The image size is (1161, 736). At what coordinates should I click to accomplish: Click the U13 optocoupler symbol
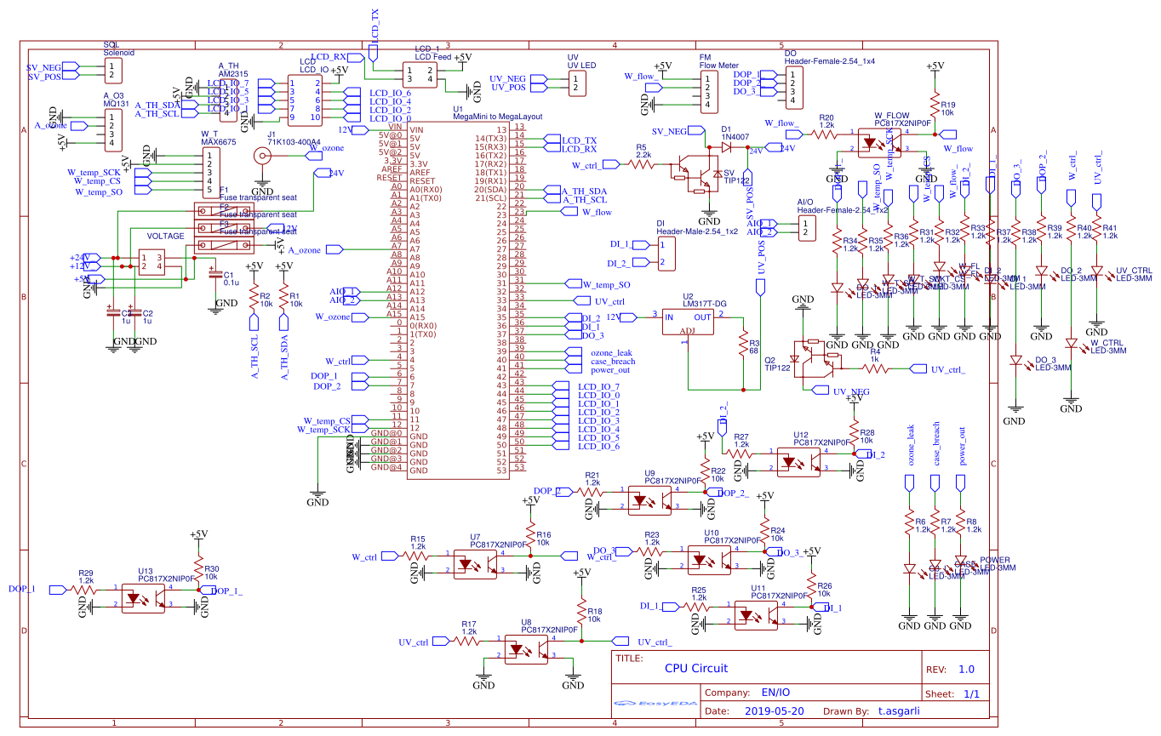(x=145, y=597)
